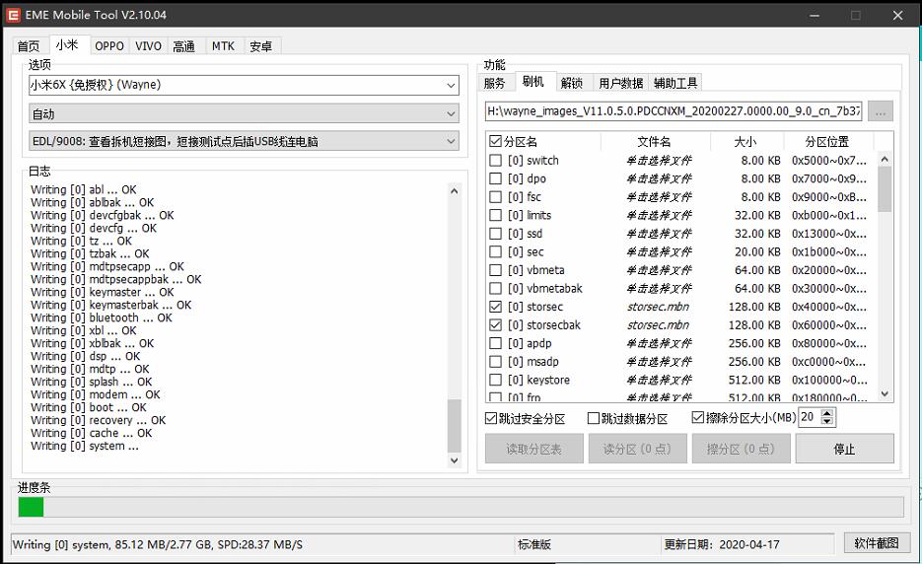This screenshot has width=922, height=564.
Task: Click the green progress bar
Action: click(x=32, y=507)
